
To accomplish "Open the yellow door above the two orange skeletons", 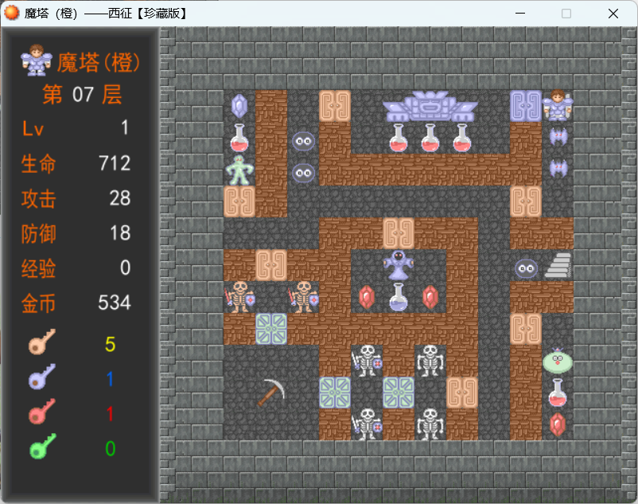I will 271,265.
